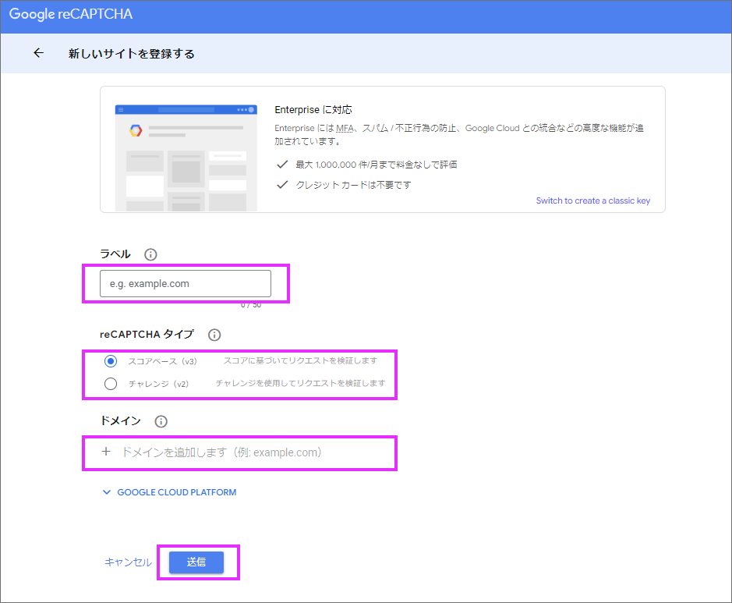Click the checkmark beside 最大 1,000,000 件/月

click(x=282, y=165)
